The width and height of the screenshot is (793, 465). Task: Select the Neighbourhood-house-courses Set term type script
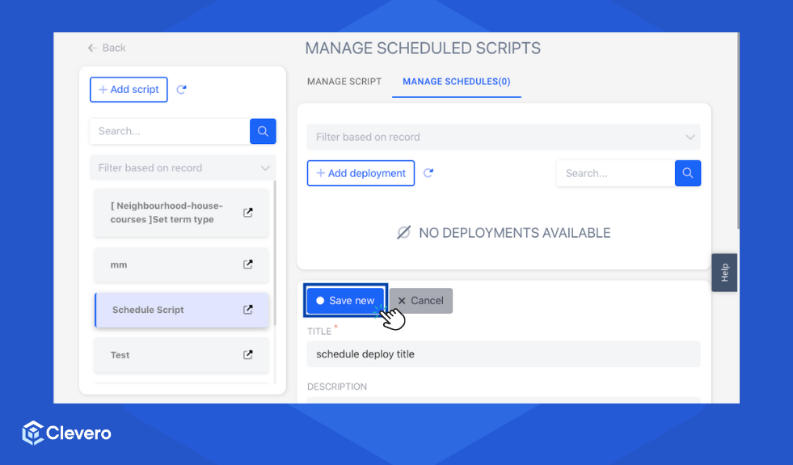[x=182, y=213]
